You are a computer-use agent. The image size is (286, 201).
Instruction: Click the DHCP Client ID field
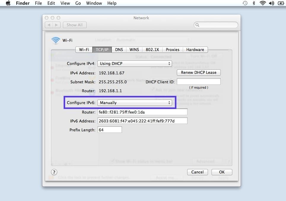[x=198, y=82]
